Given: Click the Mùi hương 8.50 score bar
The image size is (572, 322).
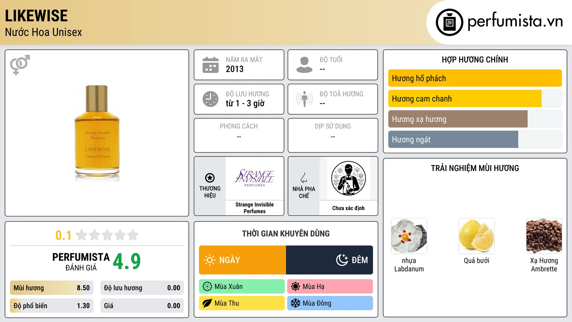Looking at the screenshot, I should [x=52, y=288].
